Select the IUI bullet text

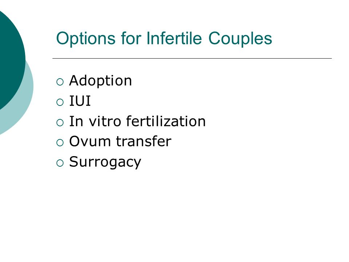80,101
